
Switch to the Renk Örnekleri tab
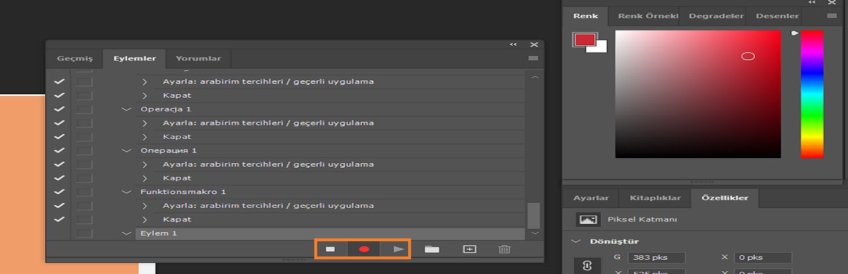(647, 16)
